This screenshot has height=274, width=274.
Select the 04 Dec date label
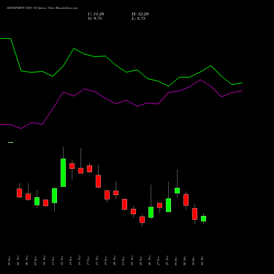coord(202,261)
